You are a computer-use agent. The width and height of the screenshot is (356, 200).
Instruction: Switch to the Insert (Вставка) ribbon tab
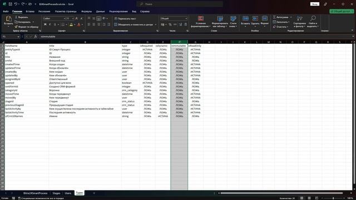pos(30,11)
